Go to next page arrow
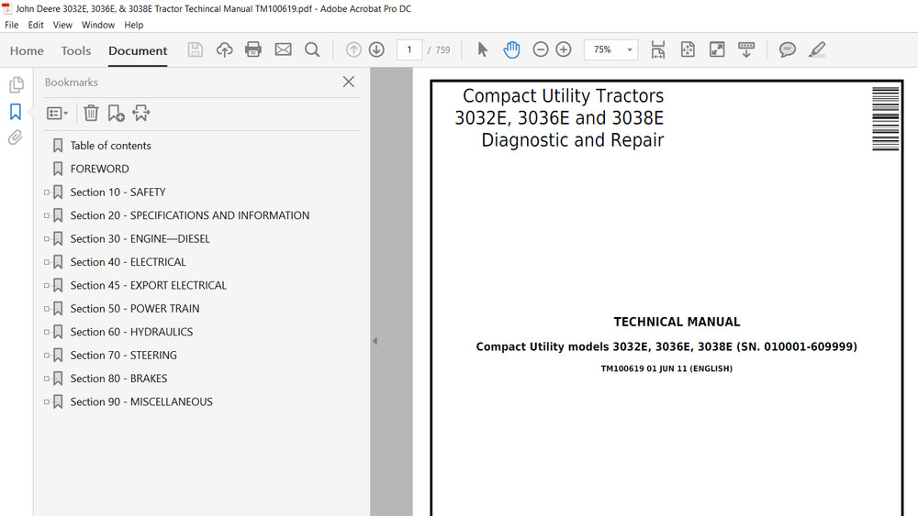The height and width of the screenshot is (516, 918). [x=376, y=49]
